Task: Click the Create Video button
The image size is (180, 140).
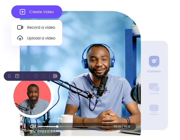Action: [37, 12]
